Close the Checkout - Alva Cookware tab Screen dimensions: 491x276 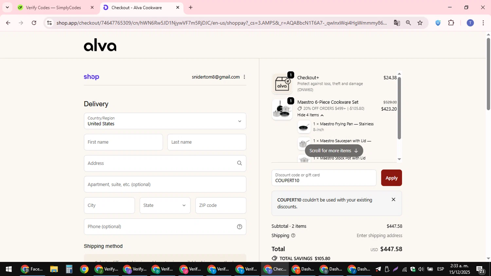point(178,7)
